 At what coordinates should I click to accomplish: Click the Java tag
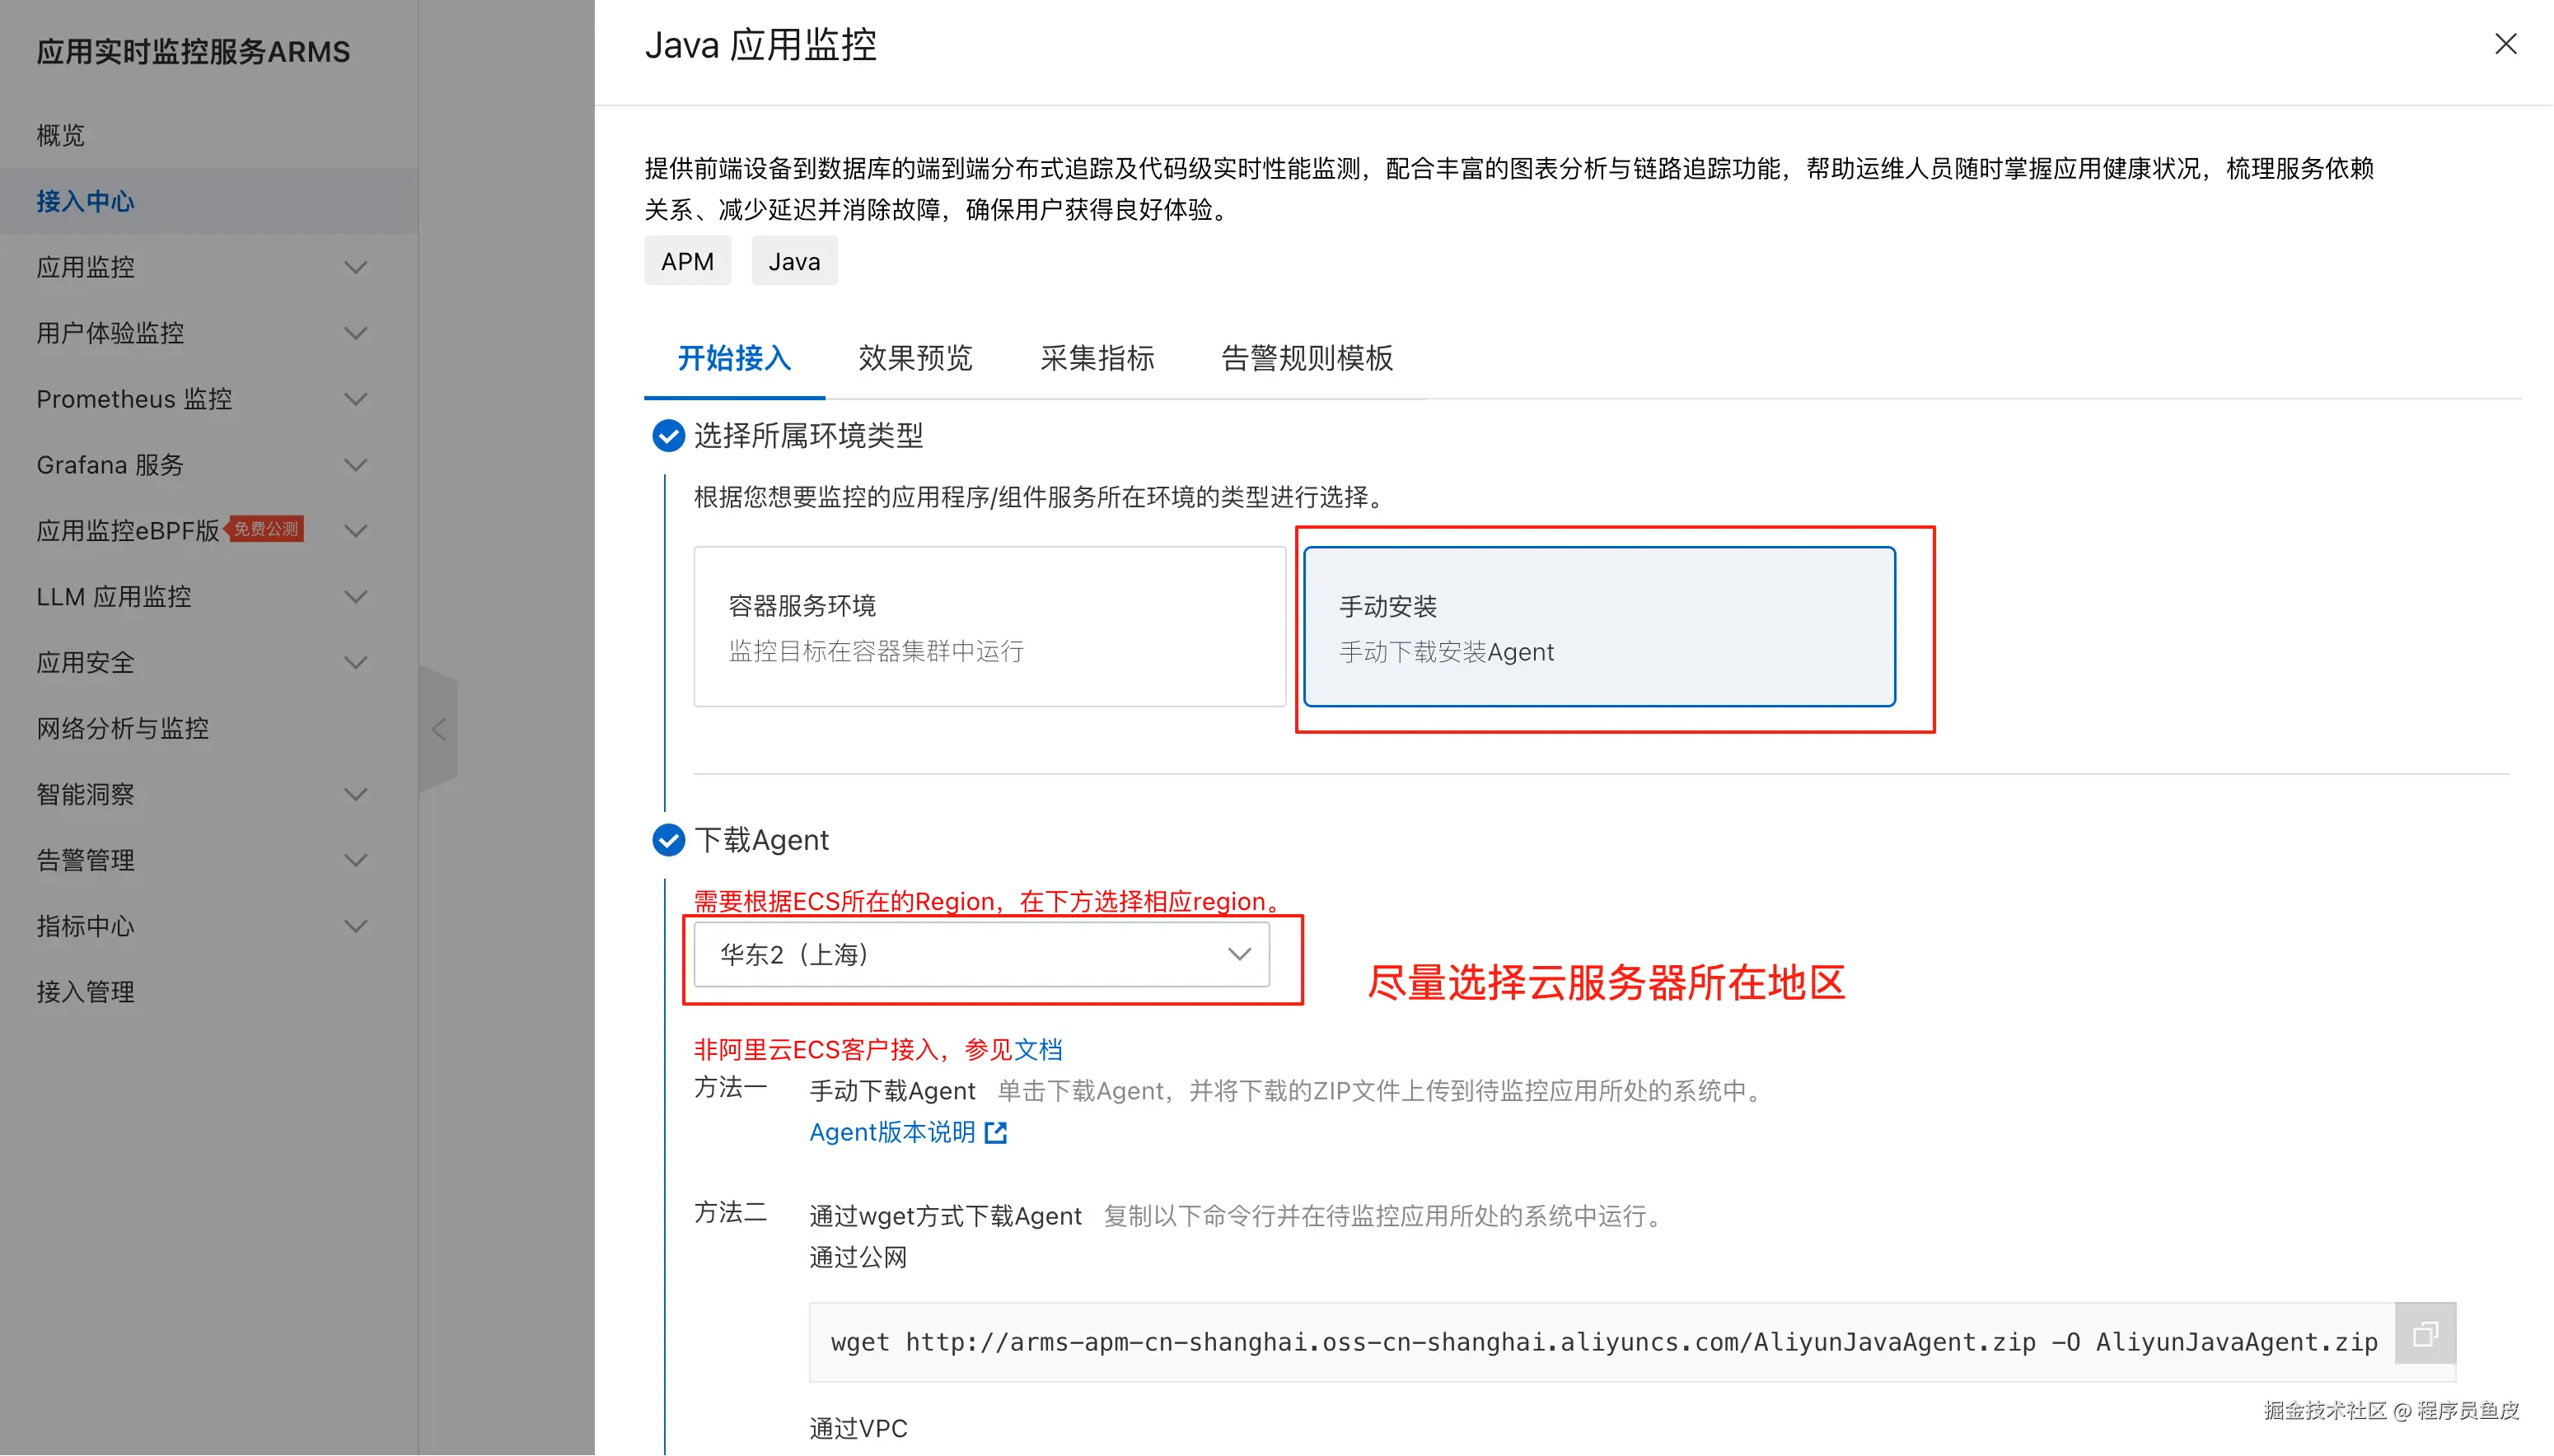pyautogui.click(x=794, y=261)
